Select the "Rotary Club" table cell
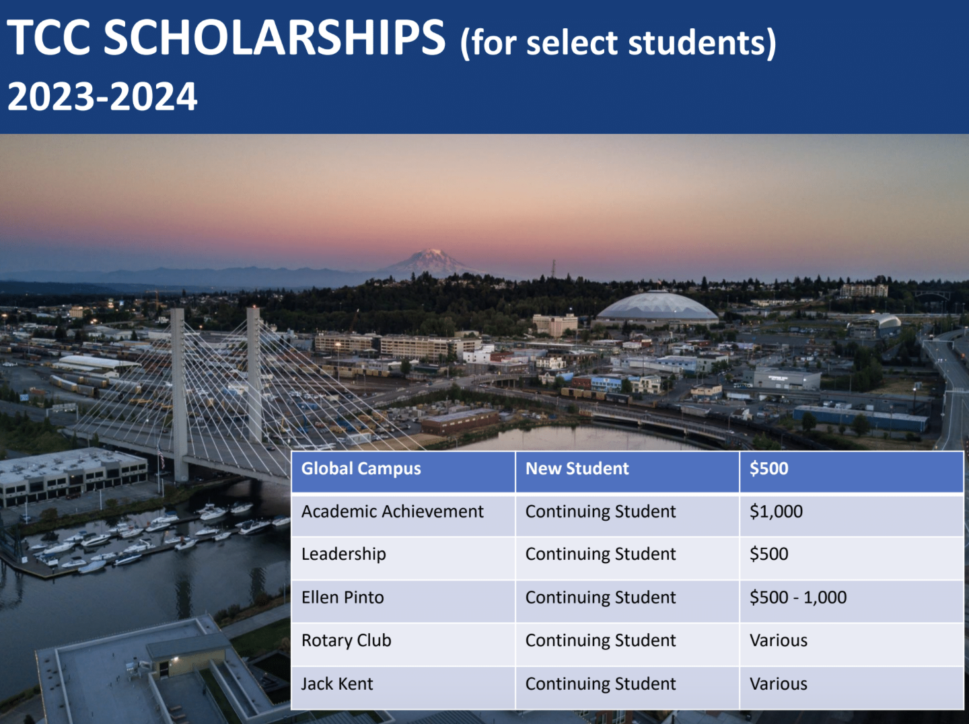 pyautogui.click(x=347, y=641)
